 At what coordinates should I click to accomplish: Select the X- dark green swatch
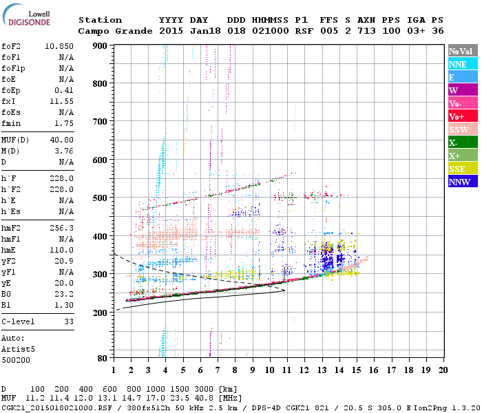[x=463, y=142]
